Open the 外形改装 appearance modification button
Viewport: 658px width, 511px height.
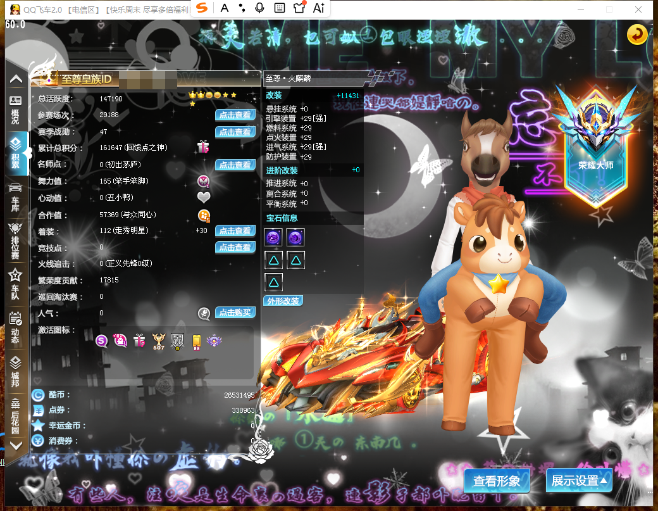tap(283, 301)
